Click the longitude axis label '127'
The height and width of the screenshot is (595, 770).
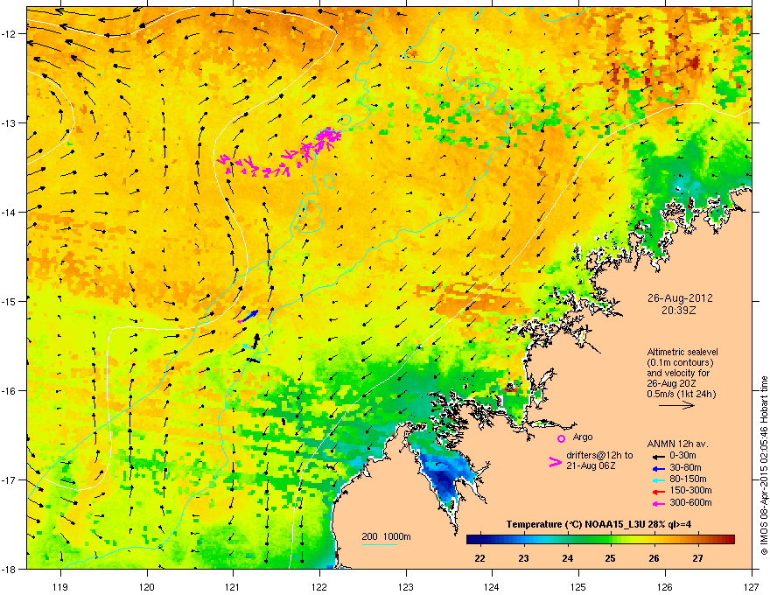tap(752, 586)
